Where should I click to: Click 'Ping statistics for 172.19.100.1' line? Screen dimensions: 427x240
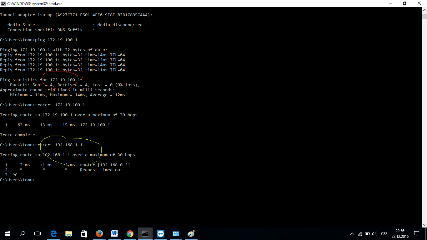click(41, 80)
